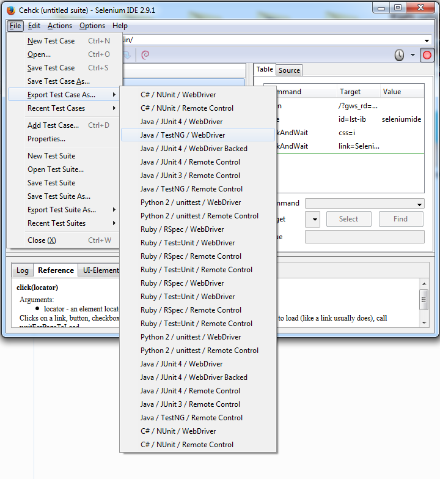
Task: Open the Target dropdown arrow
Action: pyautogui.click(x=313, y=219)
